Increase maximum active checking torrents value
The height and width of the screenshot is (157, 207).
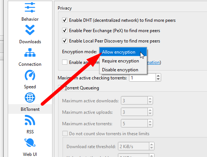tap(158, 76)
